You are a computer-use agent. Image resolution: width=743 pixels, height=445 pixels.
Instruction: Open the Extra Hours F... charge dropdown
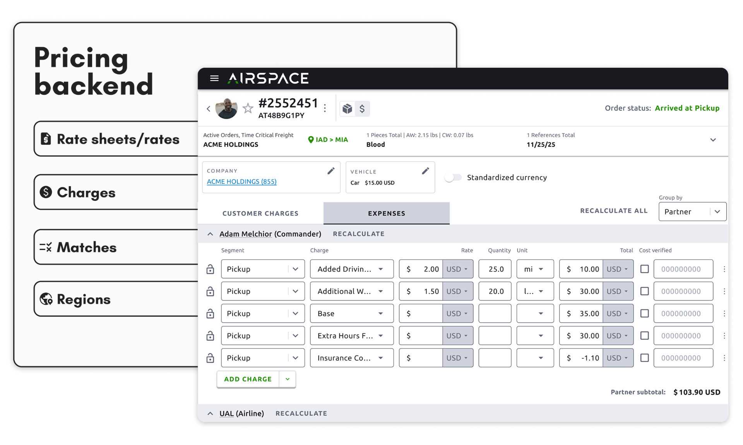[x=351, y=336]
